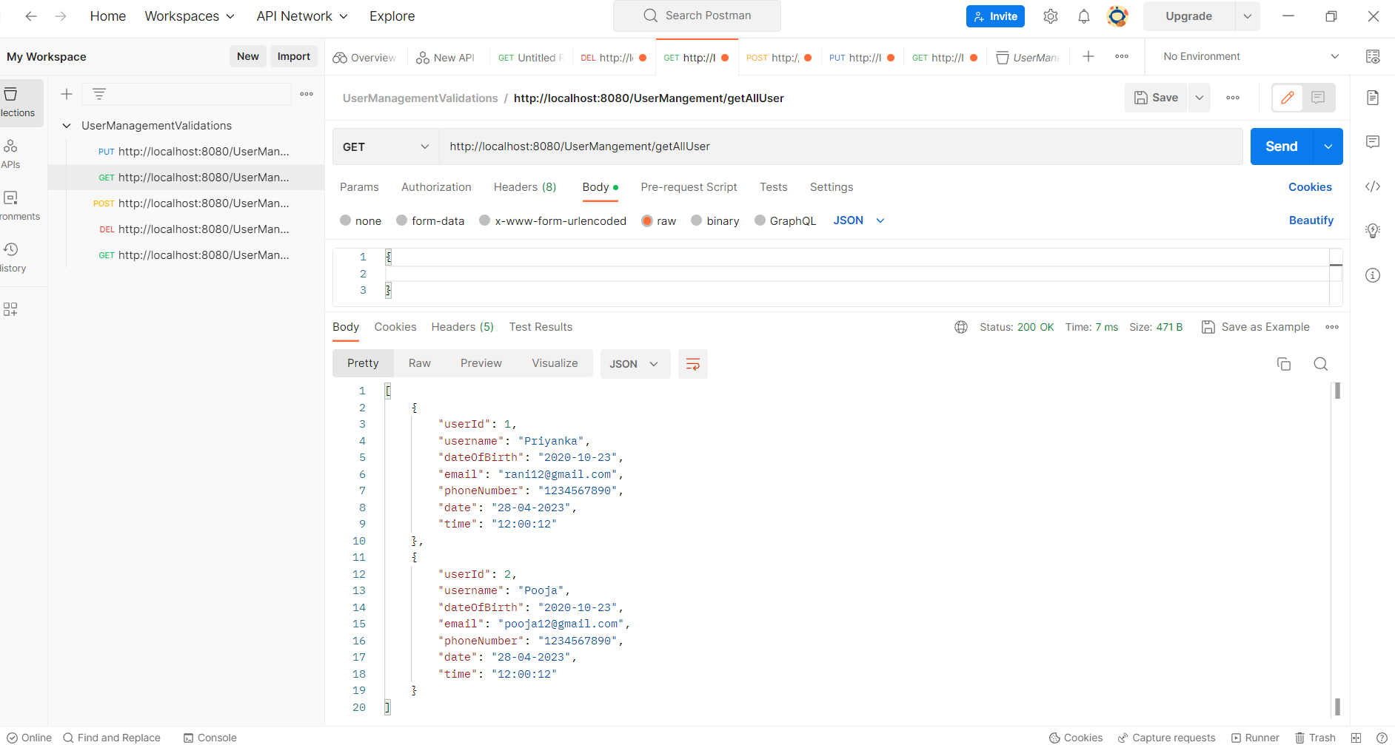Click the Send button
Viewport: 1395px width, 745px height.
1281,146
